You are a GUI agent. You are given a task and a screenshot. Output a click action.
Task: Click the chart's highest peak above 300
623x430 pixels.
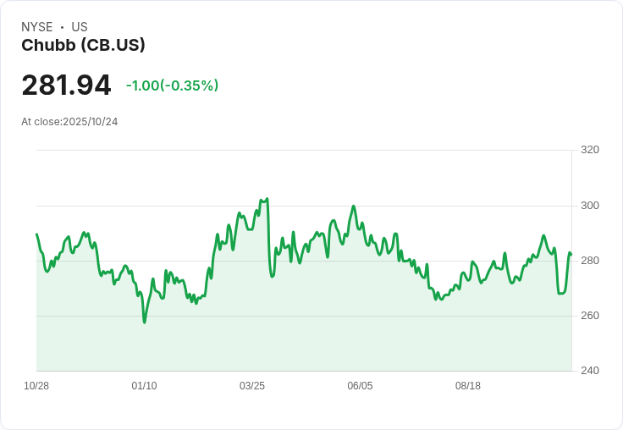[x=267, y=200]
